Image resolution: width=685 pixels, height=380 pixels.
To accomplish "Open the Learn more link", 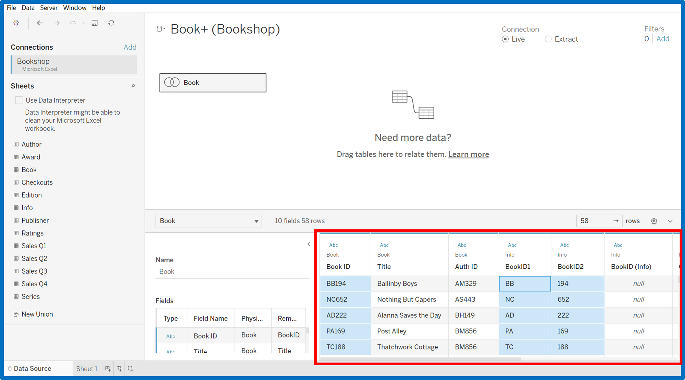I will [x=469, y=154].
